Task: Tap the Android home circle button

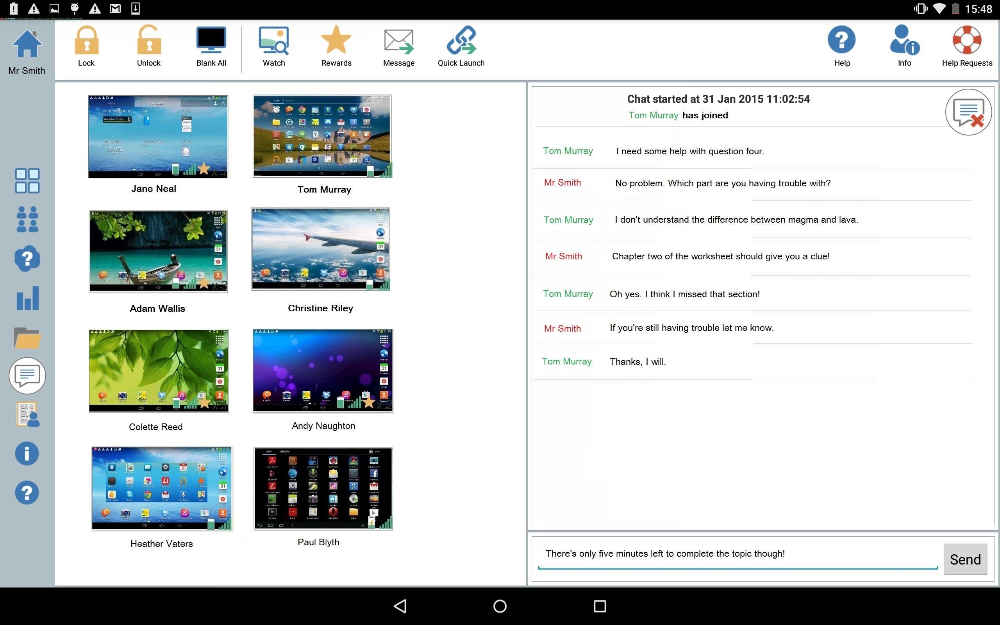Action: point(500,606)
